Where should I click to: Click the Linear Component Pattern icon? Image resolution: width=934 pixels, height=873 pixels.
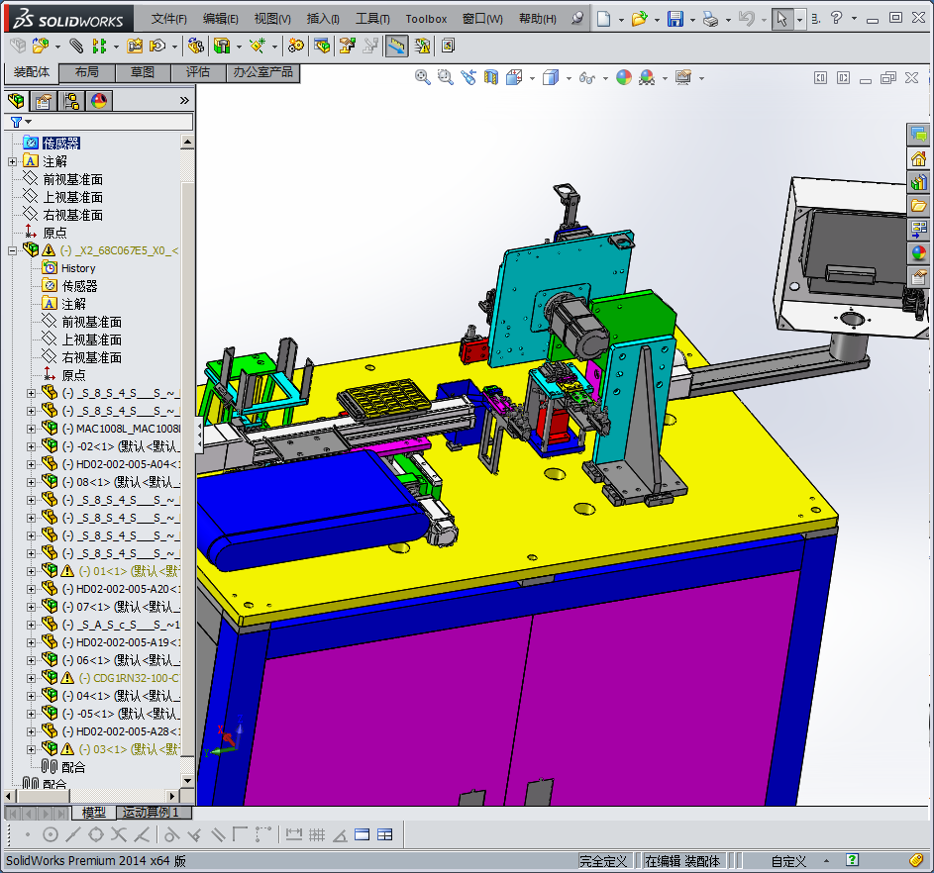click(99, 46)
